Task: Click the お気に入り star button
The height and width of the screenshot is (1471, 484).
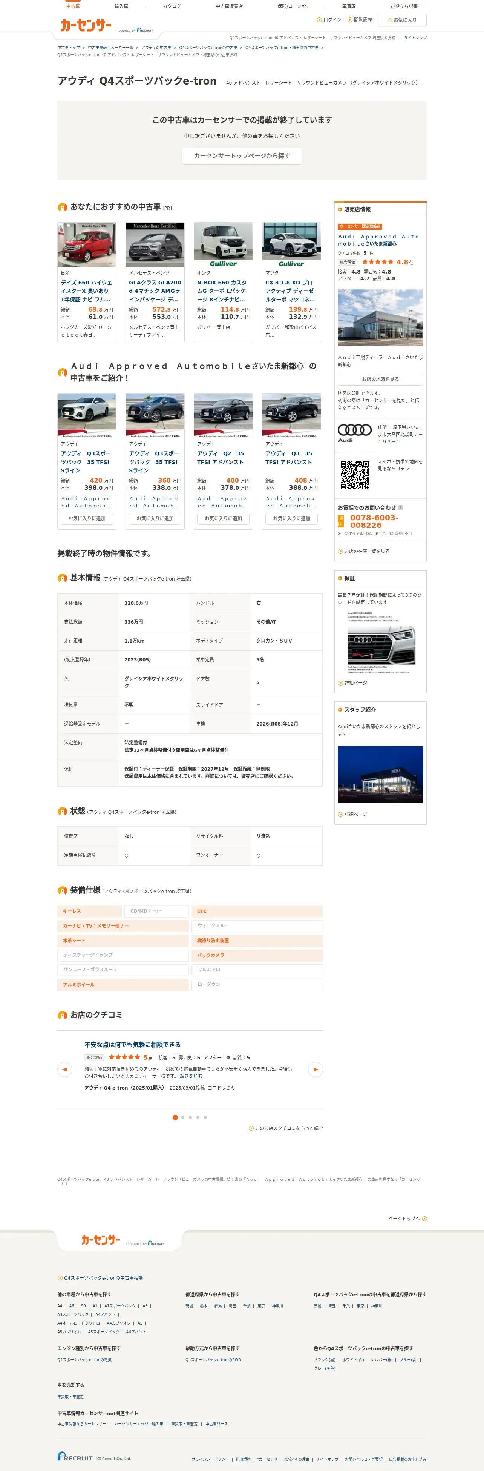Action: tap(402, 20)
